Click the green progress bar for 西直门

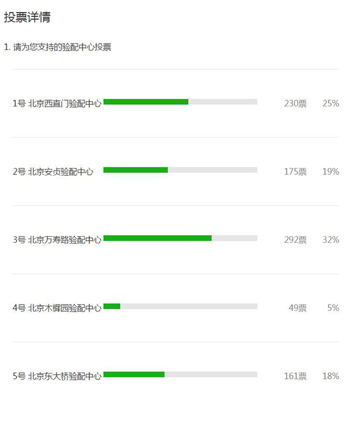(x=146, y=102)
